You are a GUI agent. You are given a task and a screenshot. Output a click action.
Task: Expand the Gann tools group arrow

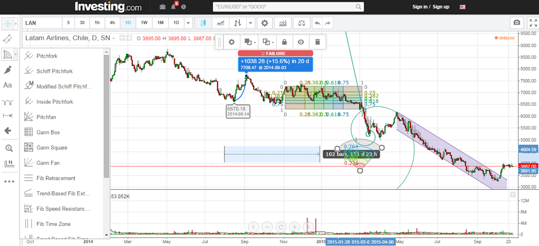point(16,54)
